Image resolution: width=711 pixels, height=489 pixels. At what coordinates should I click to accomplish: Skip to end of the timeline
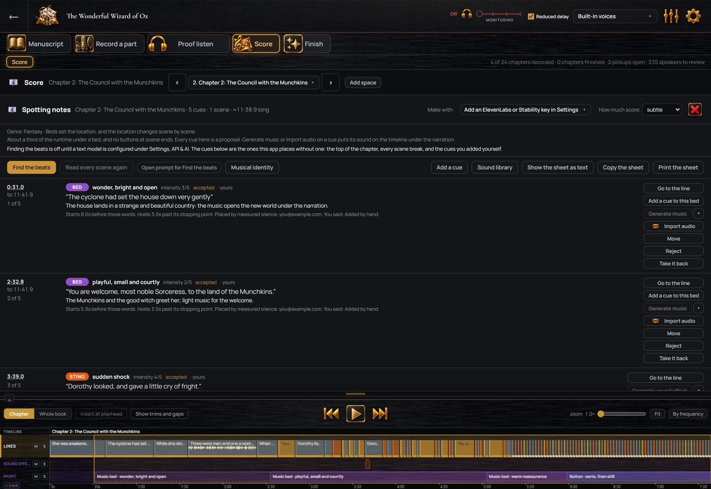pos(380,413)
